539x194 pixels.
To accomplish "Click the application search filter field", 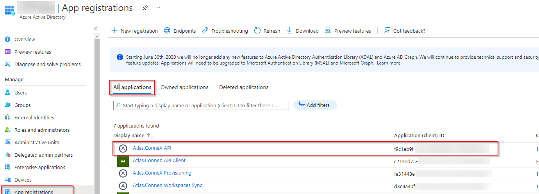I will pyautogui.click(x=201, y=105).
